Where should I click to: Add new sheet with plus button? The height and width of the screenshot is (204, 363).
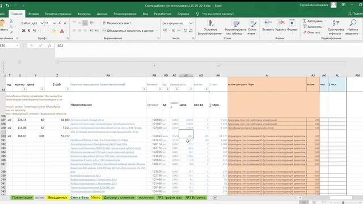(215, 198)
